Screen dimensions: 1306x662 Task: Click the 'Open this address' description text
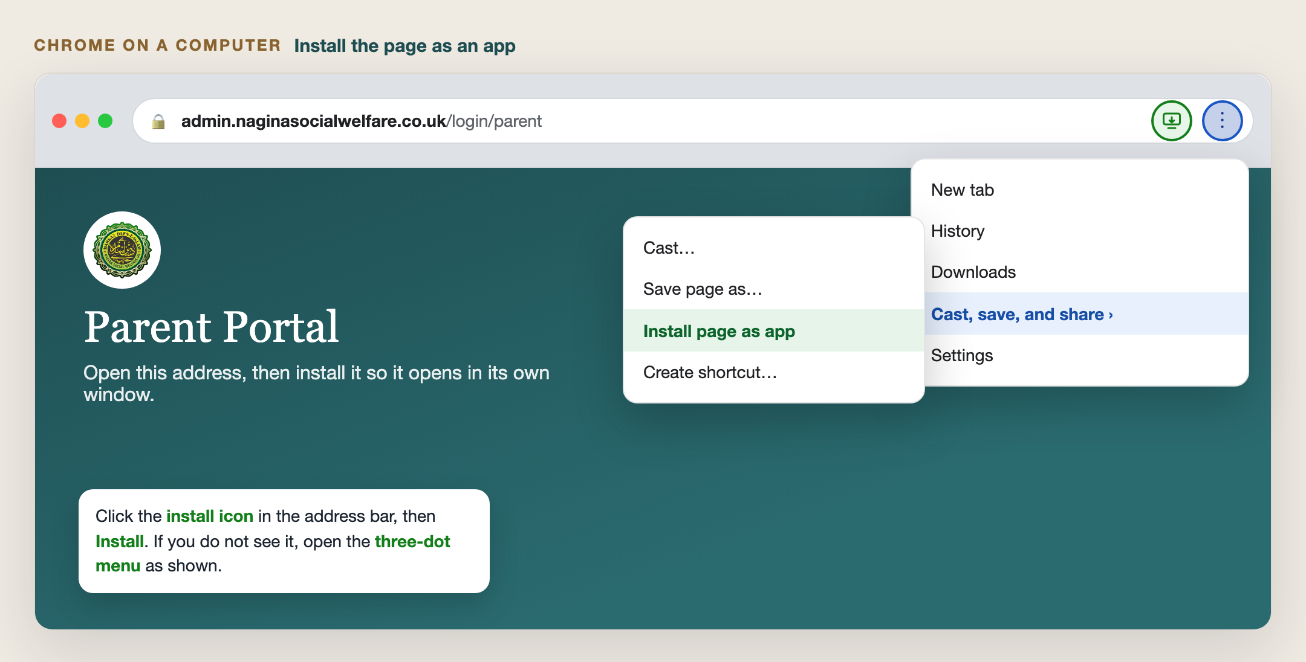coord(316,384)
